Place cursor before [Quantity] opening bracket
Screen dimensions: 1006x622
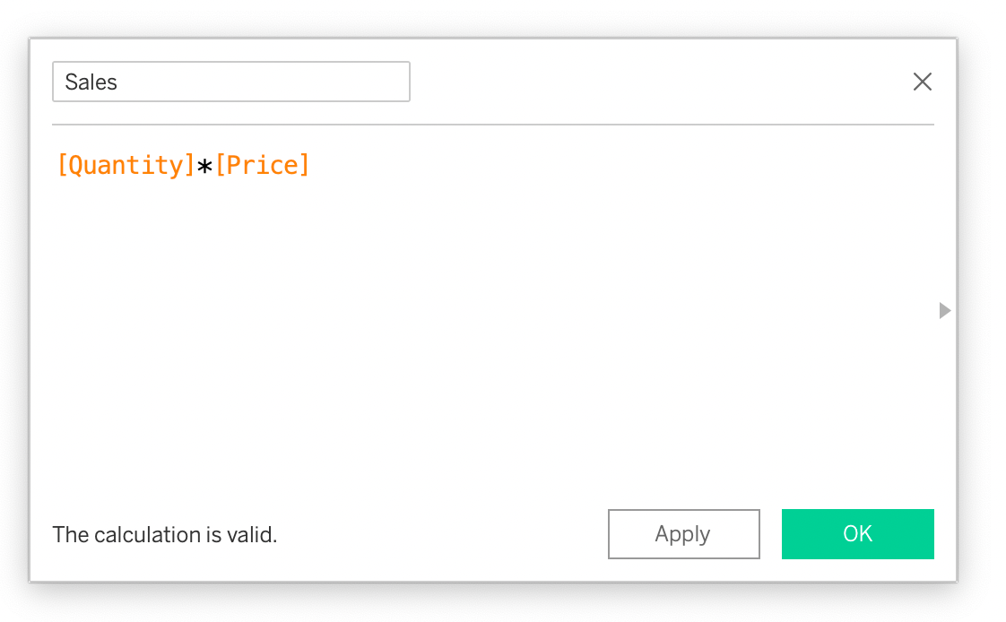click(56, 166)
